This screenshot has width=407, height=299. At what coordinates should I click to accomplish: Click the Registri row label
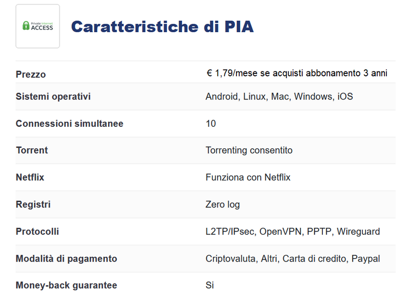pyautogui.click(x=33, y=204)
